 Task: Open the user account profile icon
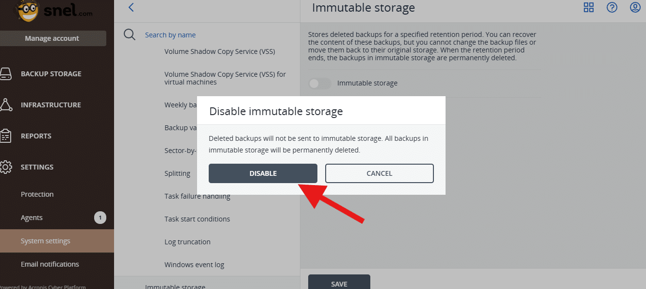(635, 7)
